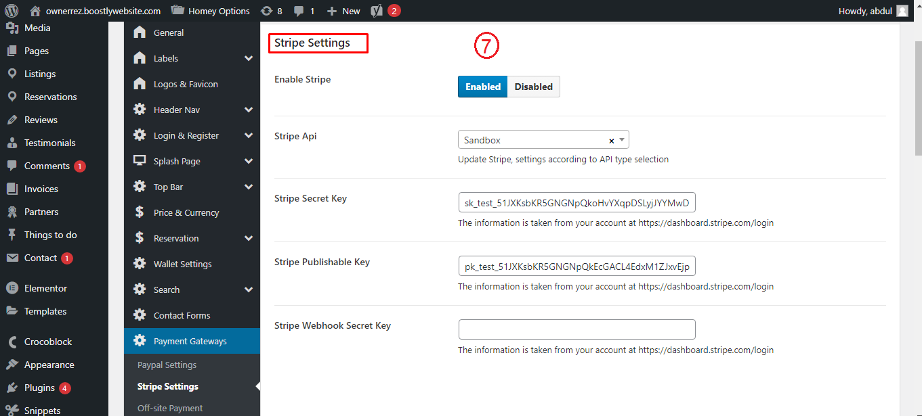Click the Splash Page monitor icon

[140, 161]
